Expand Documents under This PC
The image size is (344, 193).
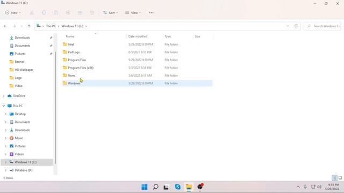[6, 122]
